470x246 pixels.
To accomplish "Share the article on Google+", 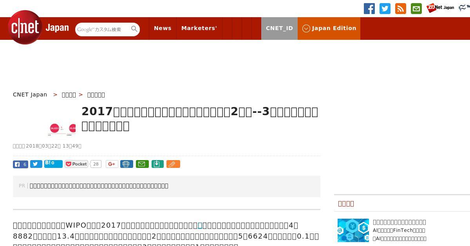I will (x=112, y=164).
